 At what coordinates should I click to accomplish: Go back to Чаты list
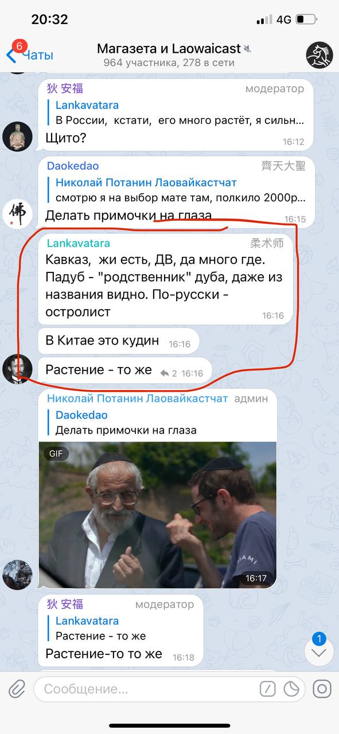[30, 55]
